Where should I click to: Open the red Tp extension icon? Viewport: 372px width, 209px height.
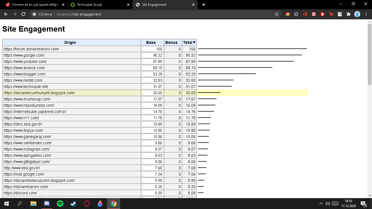(x=331, y=14)
